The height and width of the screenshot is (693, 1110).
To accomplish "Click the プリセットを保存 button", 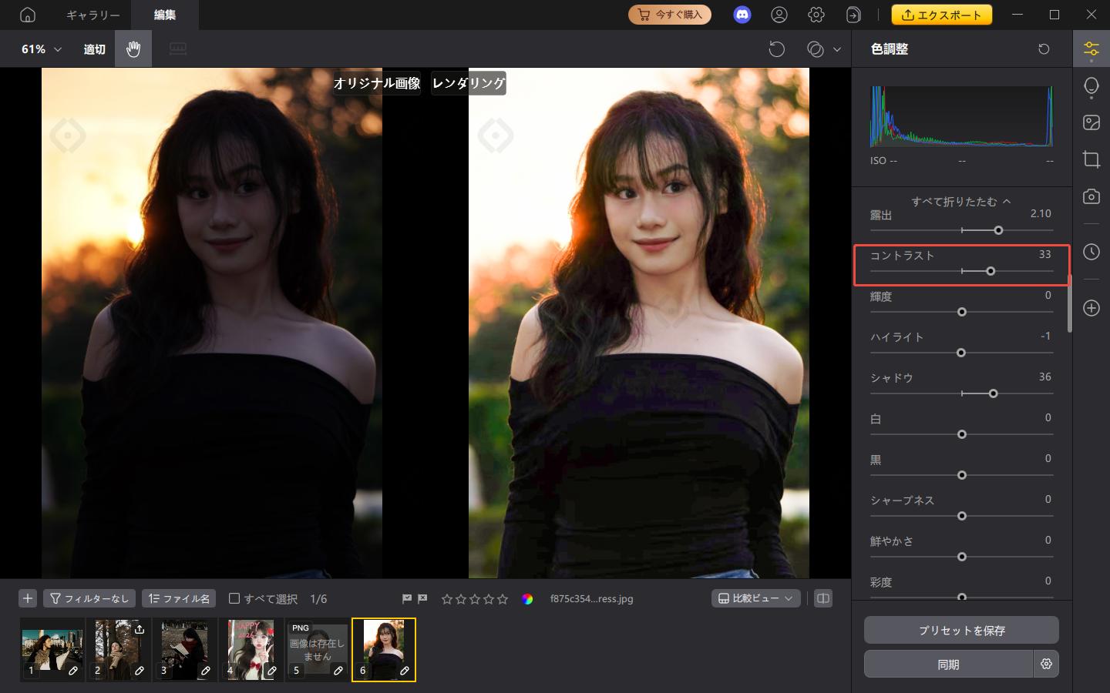I will tap(961, 630).
